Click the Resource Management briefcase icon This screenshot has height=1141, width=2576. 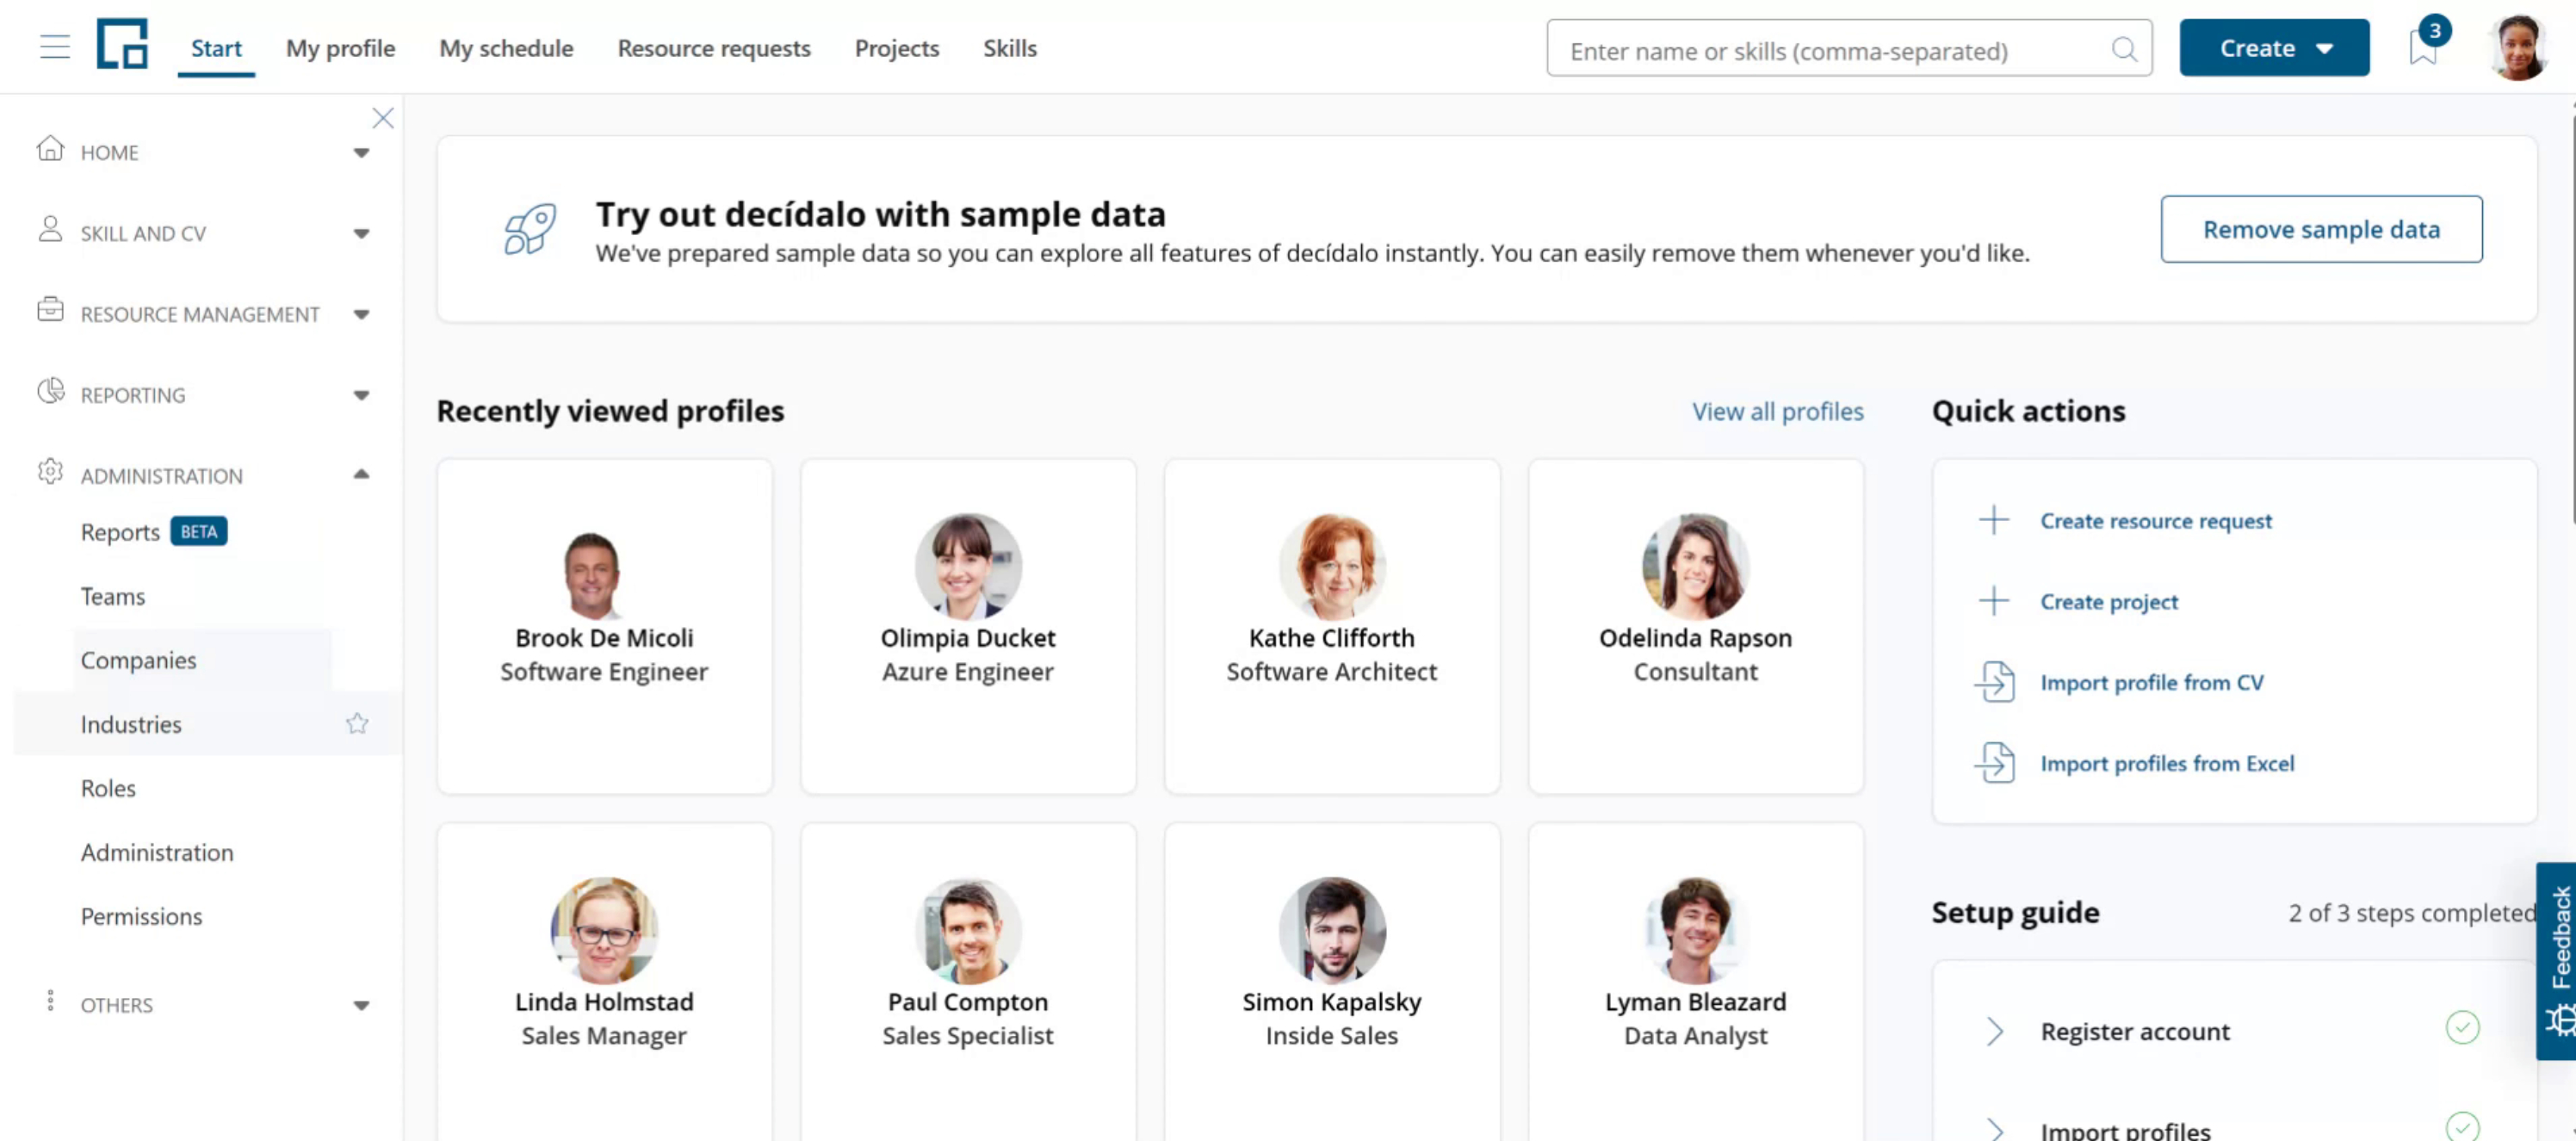click(50, 310)
